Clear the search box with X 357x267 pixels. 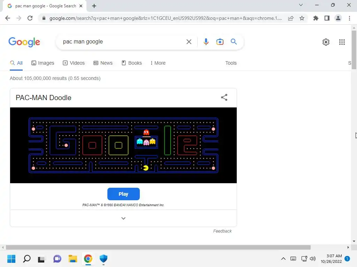click(x=189, y=42)
